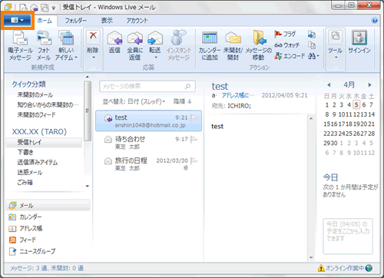Create a new 電子メール メッセージ
This screenshot has width=384, height=278.
[20, 45]
